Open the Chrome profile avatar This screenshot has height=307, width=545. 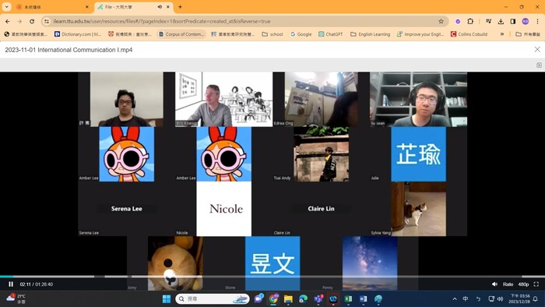coord(526,21)
